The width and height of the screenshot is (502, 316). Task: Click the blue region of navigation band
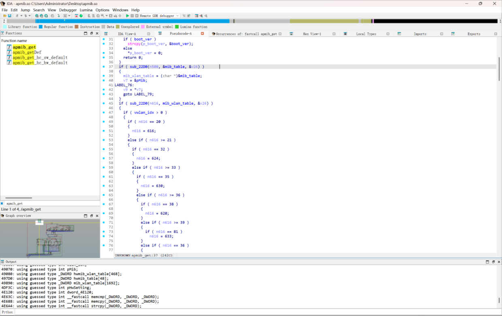pos(132,21)
